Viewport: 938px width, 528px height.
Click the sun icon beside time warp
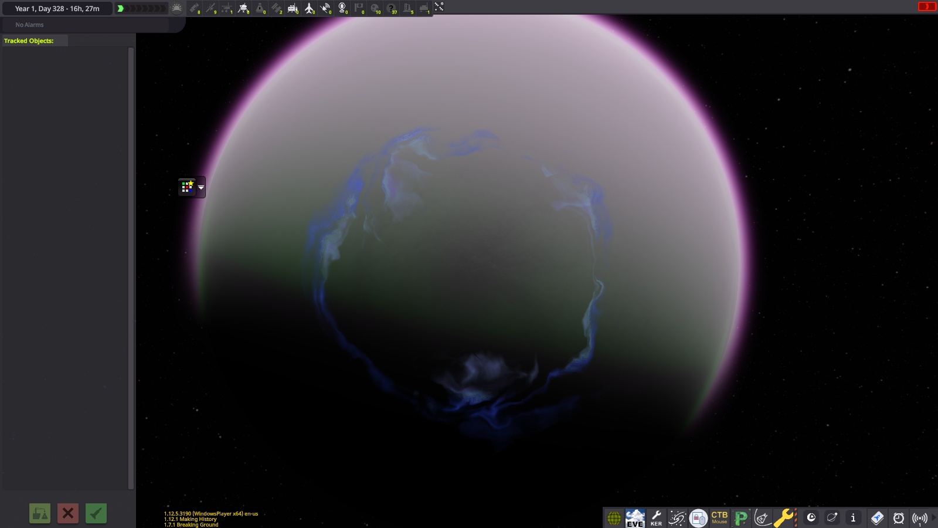[177, 8]
